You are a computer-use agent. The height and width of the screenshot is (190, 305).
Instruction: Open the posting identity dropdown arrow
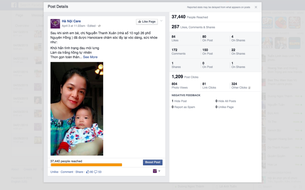pos(159,171)
